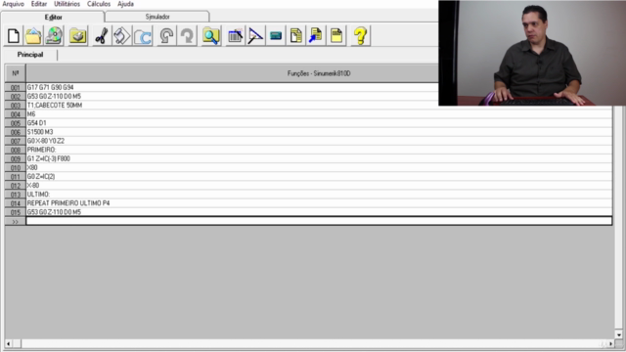Click line 'G17 G71 G90 G94'
The width and height of the screenshot is (626, 352).
click(319, 87)
